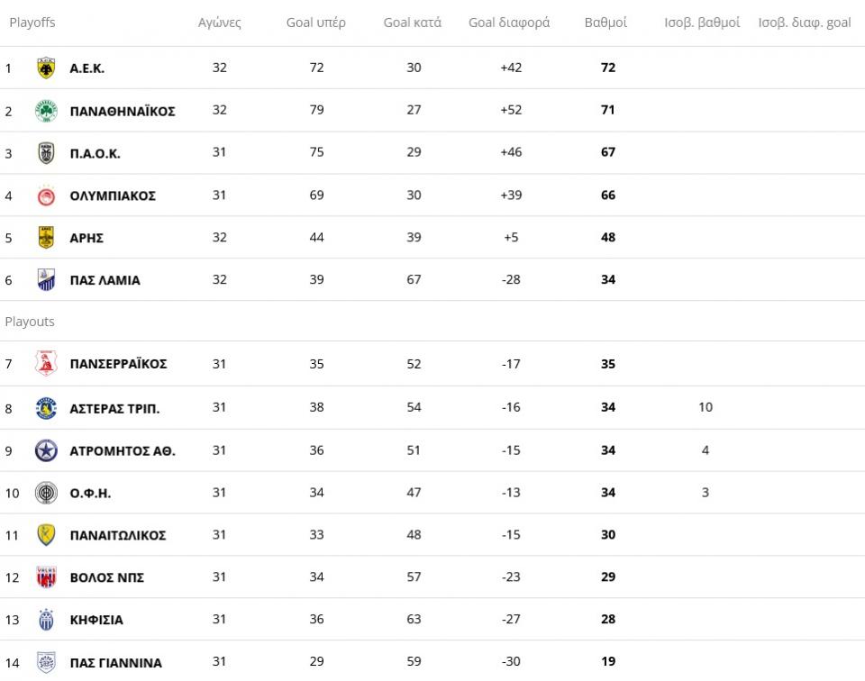Click the Ολυμπιακός red club logo
This screenshot has height=681, width=865.
pos(46,195)
